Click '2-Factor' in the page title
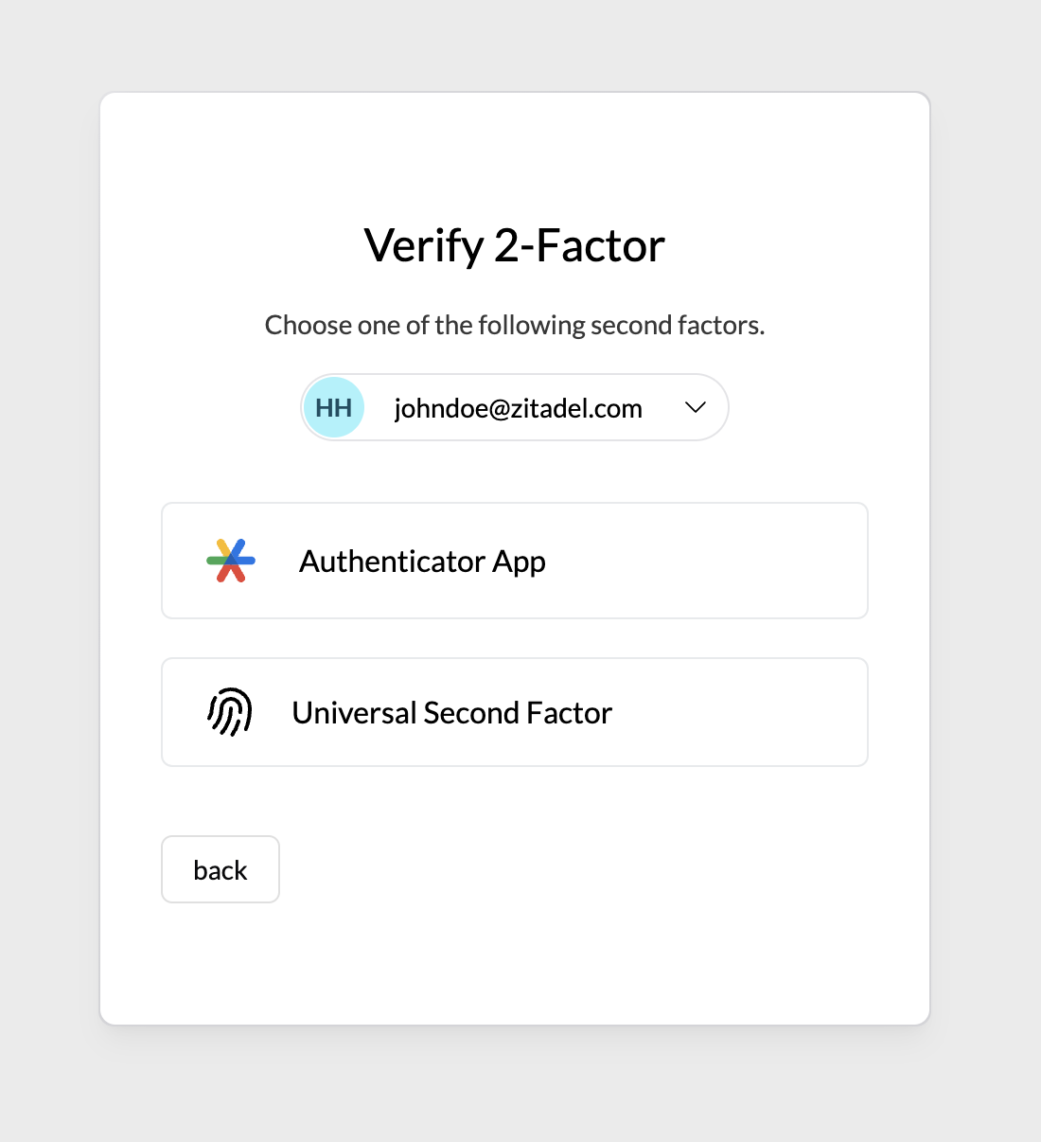This screenshot has width=1041, height=1142. click(579, 246)
